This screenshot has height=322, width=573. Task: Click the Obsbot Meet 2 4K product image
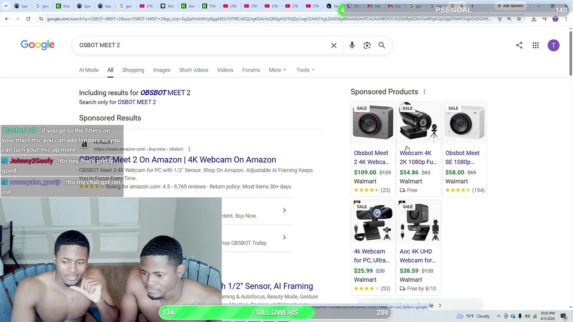click(373, 123)
